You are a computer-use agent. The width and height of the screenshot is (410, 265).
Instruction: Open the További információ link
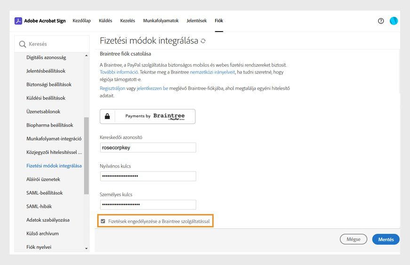point(119,72)
